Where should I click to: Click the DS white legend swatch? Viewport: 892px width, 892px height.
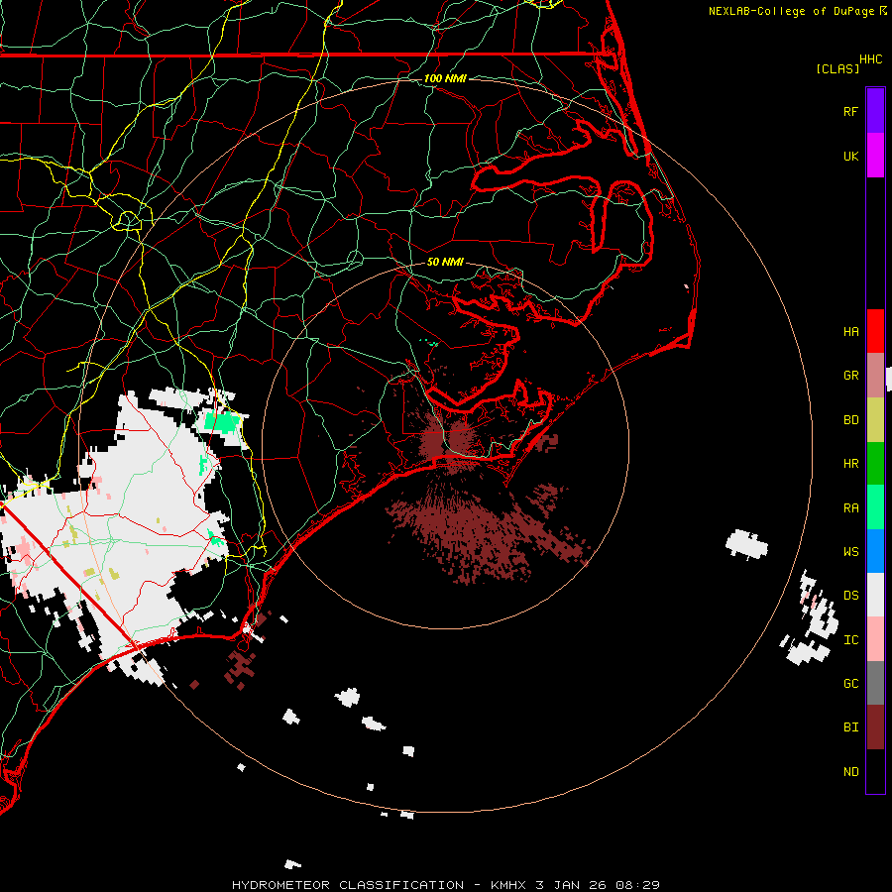point(875,595)
